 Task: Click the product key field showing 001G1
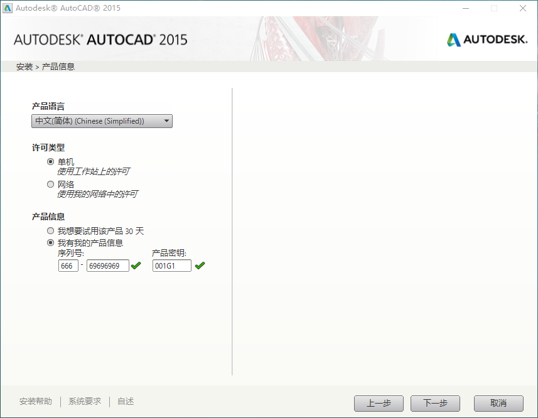click(172, 265)
